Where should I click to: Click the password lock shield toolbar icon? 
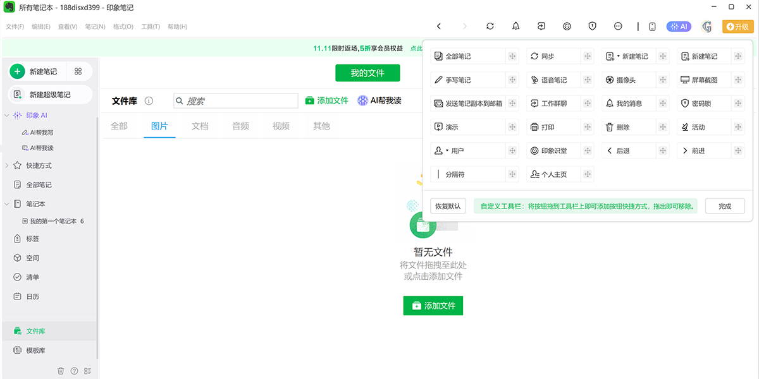[x=593, y=27]
